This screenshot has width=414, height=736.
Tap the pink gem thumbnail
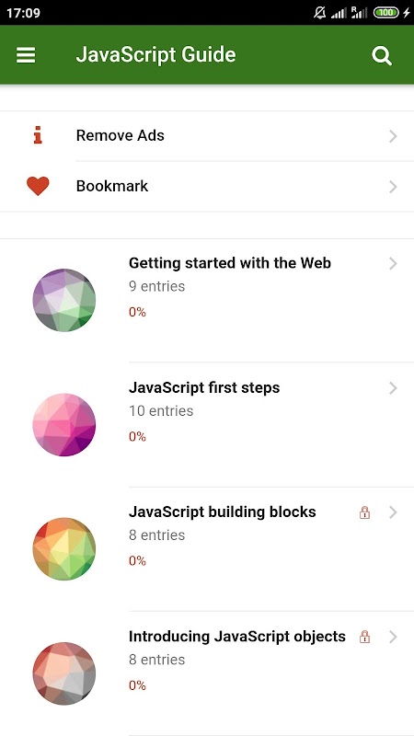[64, 425]
